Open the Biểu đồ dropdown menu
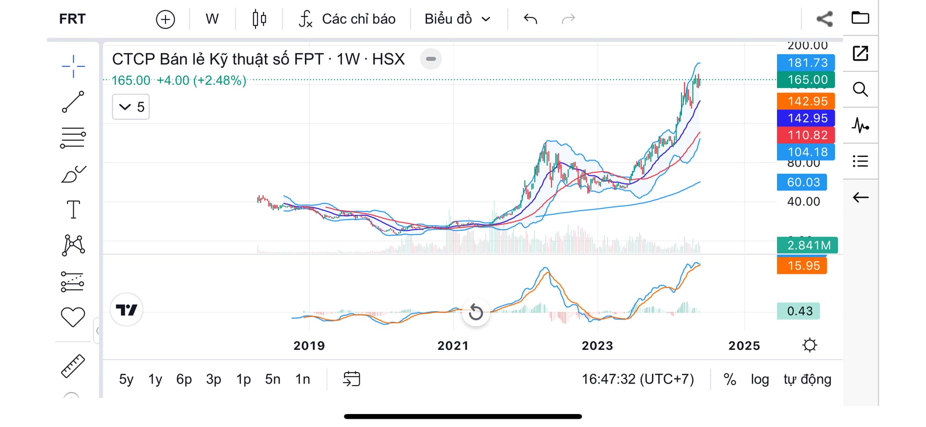Viewport: 926px width, 427px height. pos(457,19)
